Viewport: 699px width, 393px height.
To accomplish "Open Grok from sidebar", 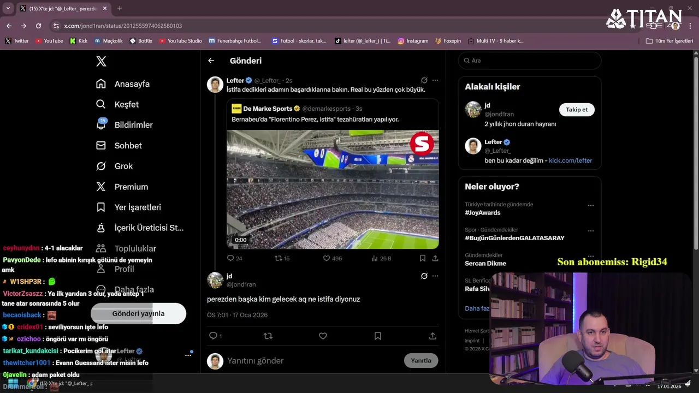I will (x=115, y=166).
